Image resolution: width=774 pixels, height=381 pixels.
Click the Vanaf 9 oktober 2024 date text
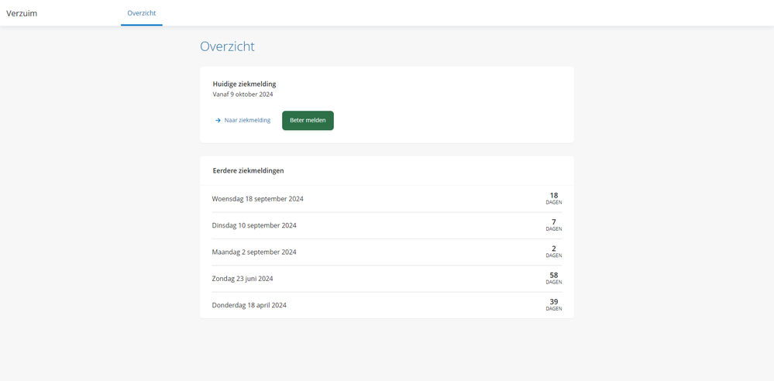[x=243, y=94]
